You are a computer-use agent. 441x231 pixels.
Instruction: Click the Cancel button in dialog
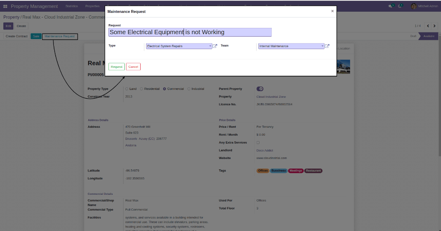133,67
